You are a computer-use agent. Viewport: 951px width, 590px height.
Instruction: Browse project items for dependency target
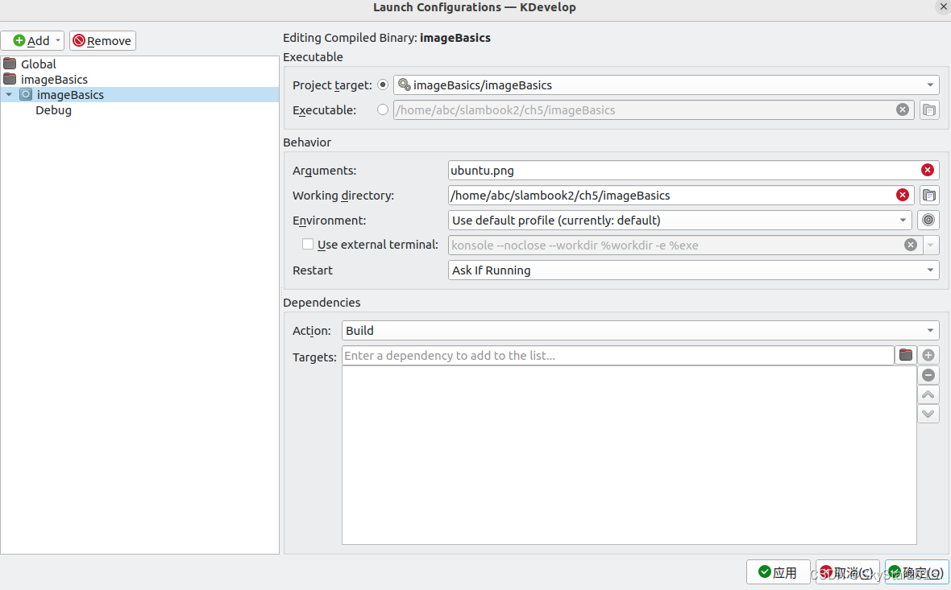[x=906, y=355]
